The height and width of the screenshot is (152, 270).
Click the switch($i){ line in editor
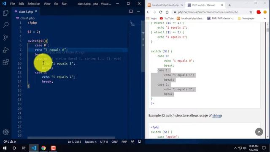(38, 41)
